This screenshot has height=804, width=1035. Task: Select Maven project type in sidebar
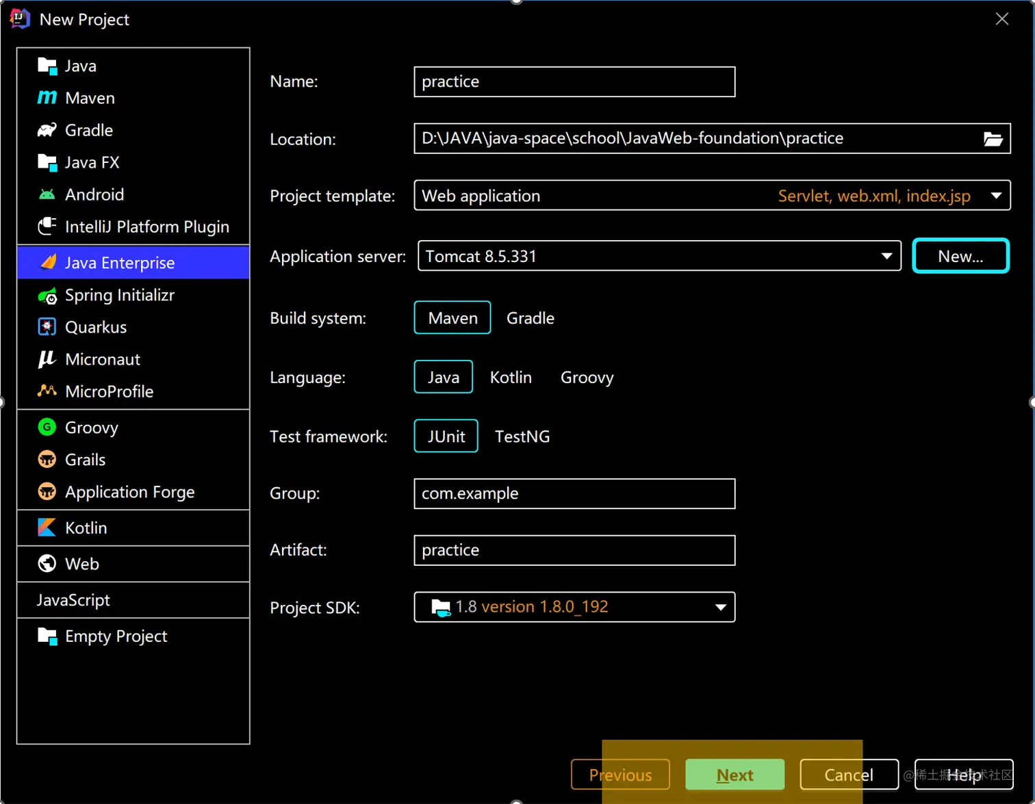point(133,98)
